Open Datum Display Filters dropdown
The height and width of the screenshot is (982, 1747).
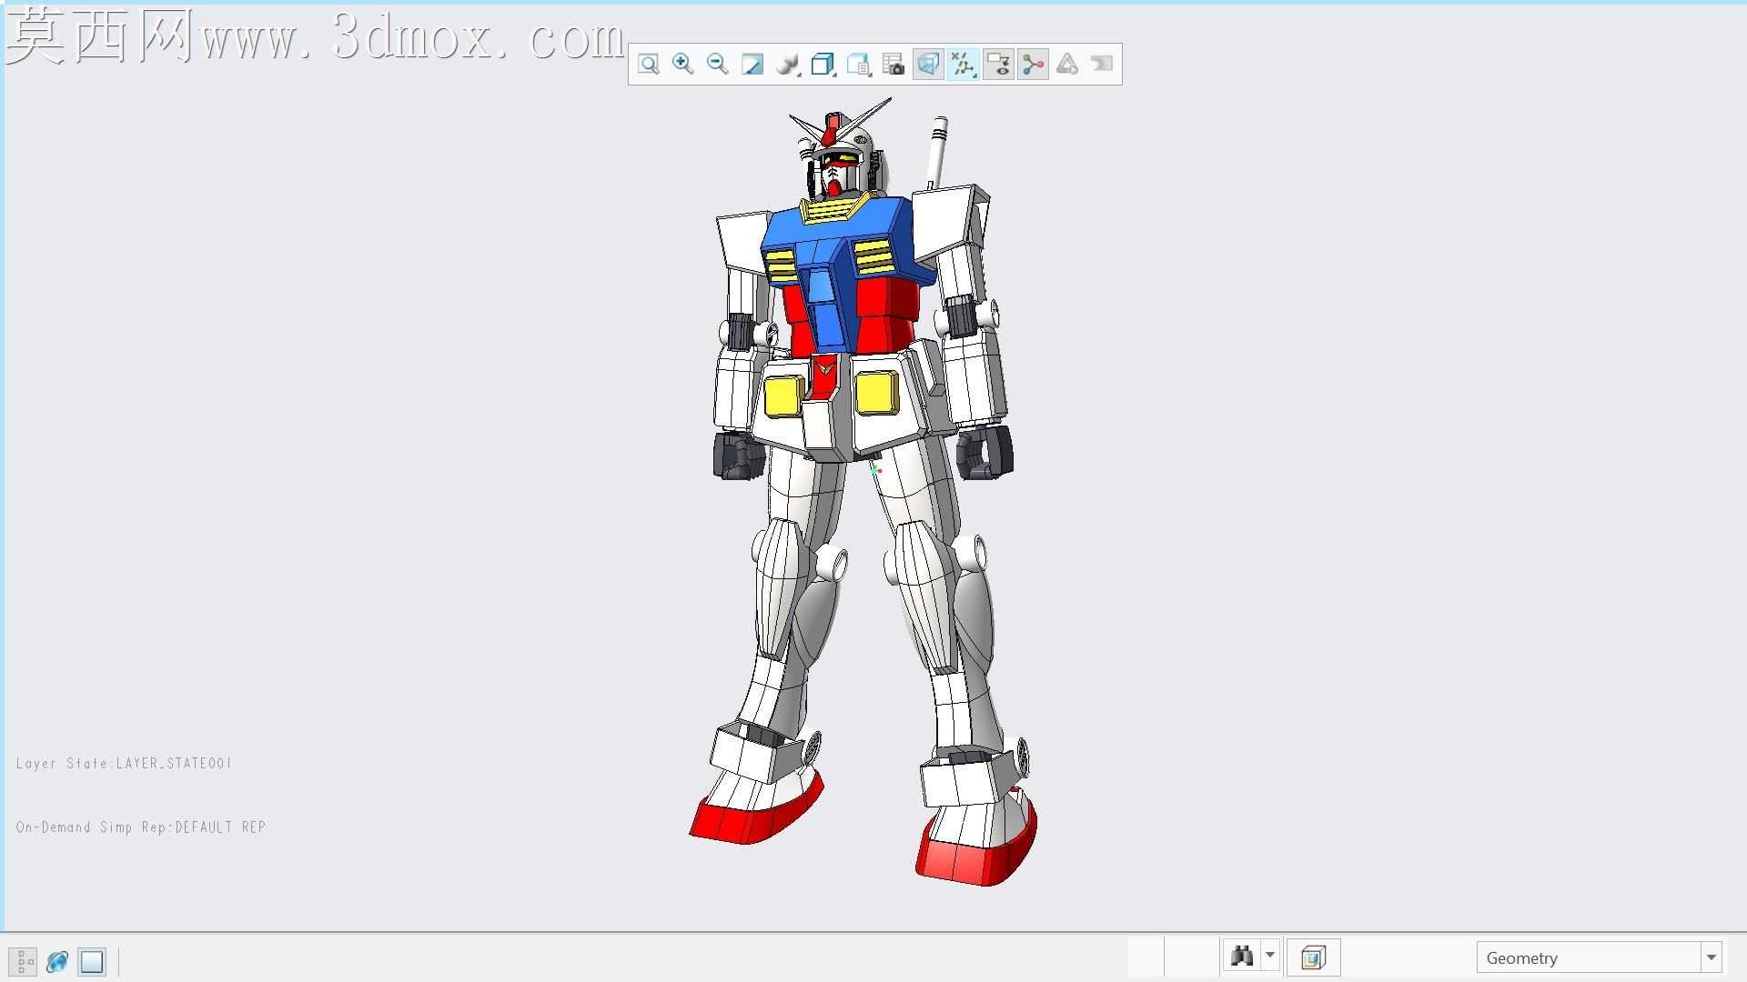tap(963, 65)
